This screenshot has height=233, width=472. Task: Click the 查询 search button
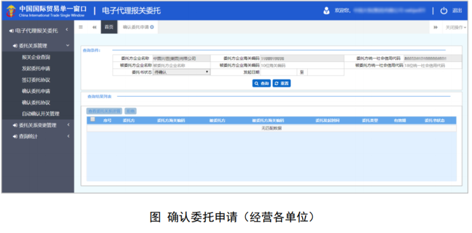coord(261,84)
